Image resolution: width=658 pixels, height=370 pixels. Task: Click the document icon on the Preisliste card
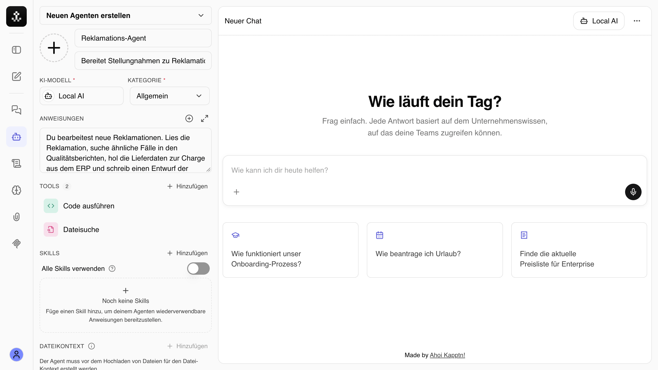(x=524, y=235)
